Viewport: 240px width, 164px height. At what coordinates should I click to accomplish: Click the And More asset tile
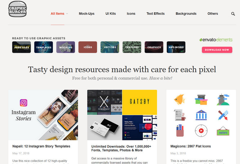(176, 47)
